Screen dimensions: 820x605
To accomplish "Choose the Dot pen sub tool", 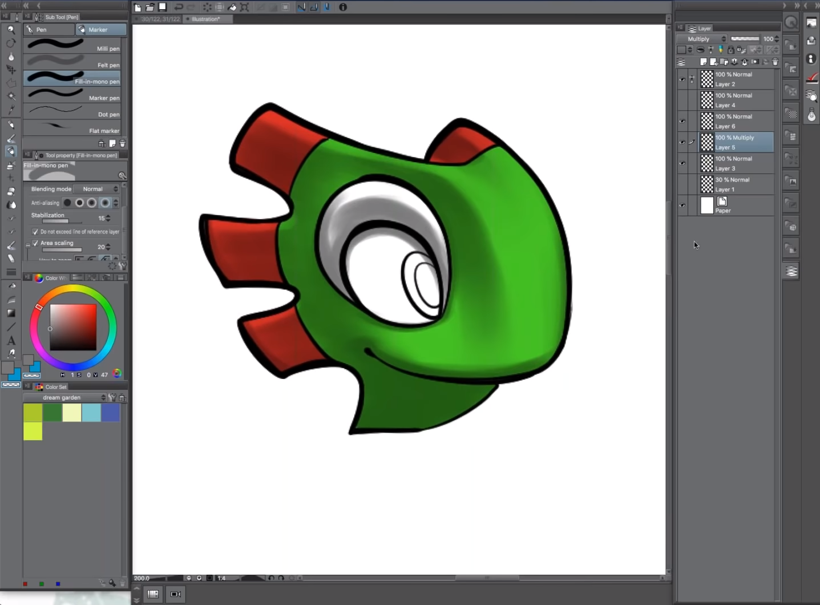I will tap(72, 111).
